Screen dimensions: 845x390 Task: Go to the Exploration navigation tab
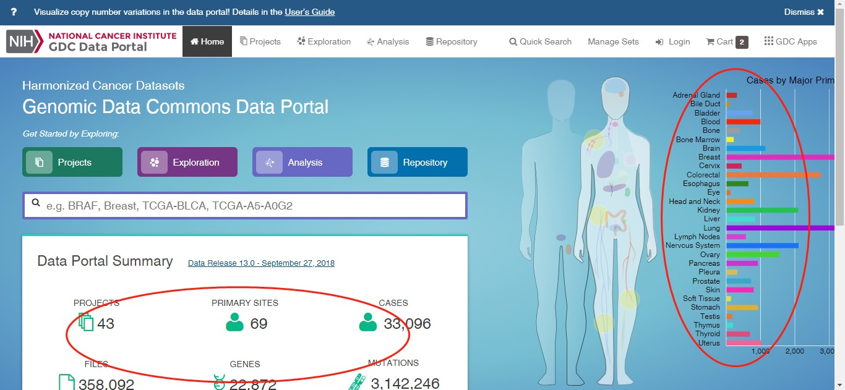[324, 41]
